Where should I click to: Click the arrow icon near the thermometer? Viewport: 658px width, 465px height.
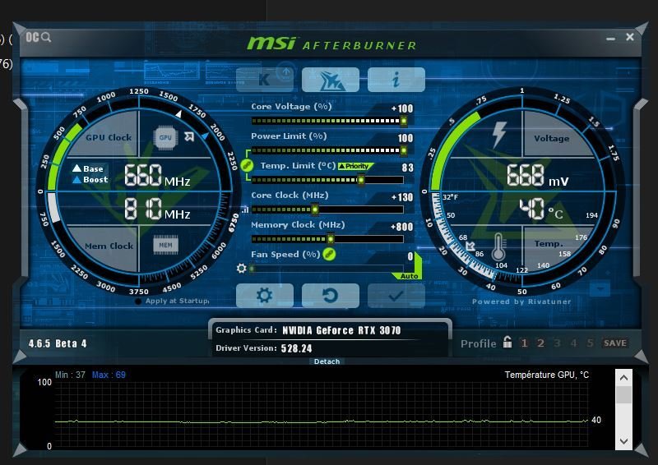tap(470, 246)
